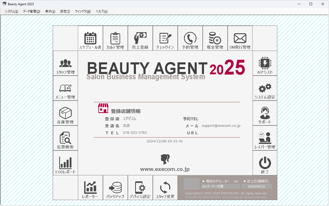This screenshot has height=206, width=329.
Task: Open カルテ管理 clipboard icon
Action: pyautogui.click(x=115, y=38)
